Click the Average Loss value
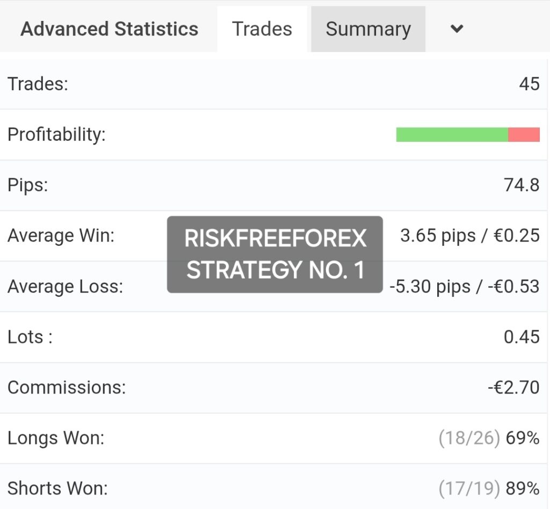Image resolution: width=550 pixels, height=509 pixels. point(465,286)
